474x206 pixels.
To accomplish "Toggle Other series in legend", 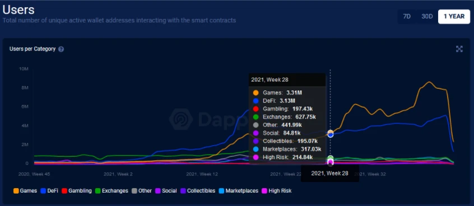I will 142,191.
